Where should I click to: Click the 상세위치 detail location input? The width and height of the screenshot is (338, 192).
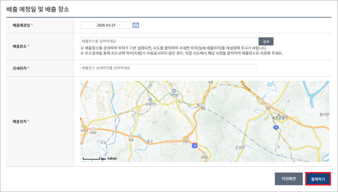click(x=169, y=68)
